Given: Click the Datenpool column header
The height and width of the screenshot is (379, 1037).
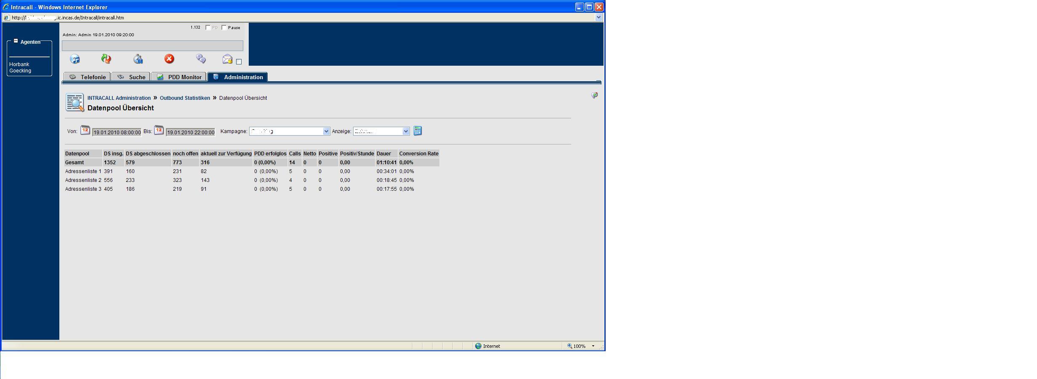Looking at the screenshot, I should (83, 154).
